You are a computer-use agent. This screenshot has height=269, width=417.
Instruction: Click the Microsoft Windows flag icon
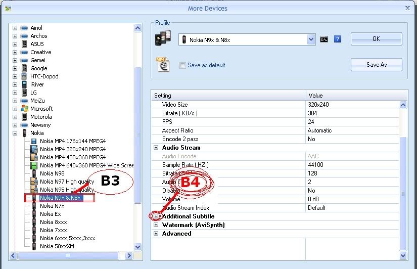[24, 109]
